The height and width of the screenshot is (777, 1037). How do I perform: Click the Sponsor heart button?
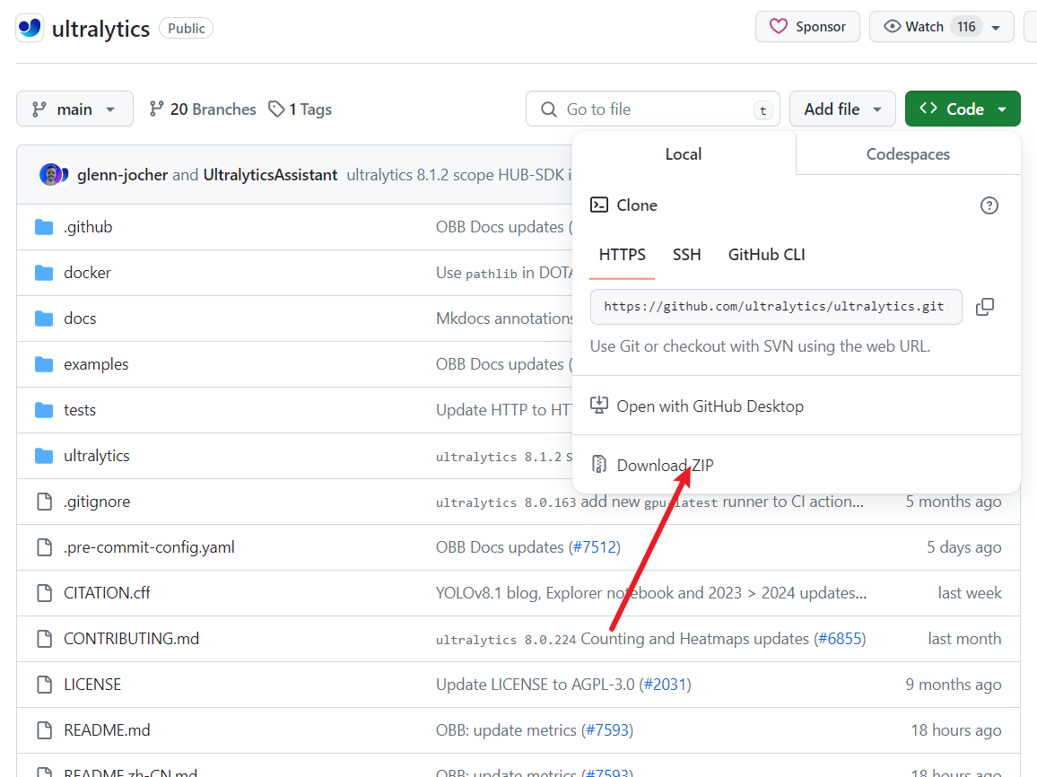click(807, 26)
